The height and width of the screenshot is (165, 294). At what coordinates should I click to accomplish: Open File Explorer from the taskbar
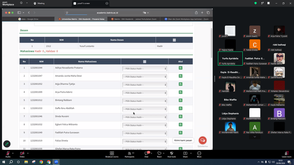point(26,162)
